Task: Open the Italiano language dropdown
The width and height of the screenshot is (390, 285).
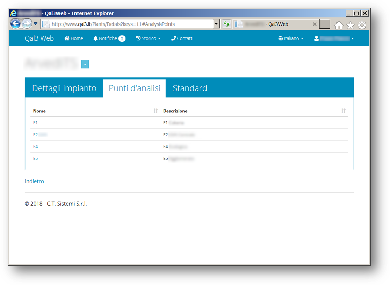Action: click(x=291, y=38)
